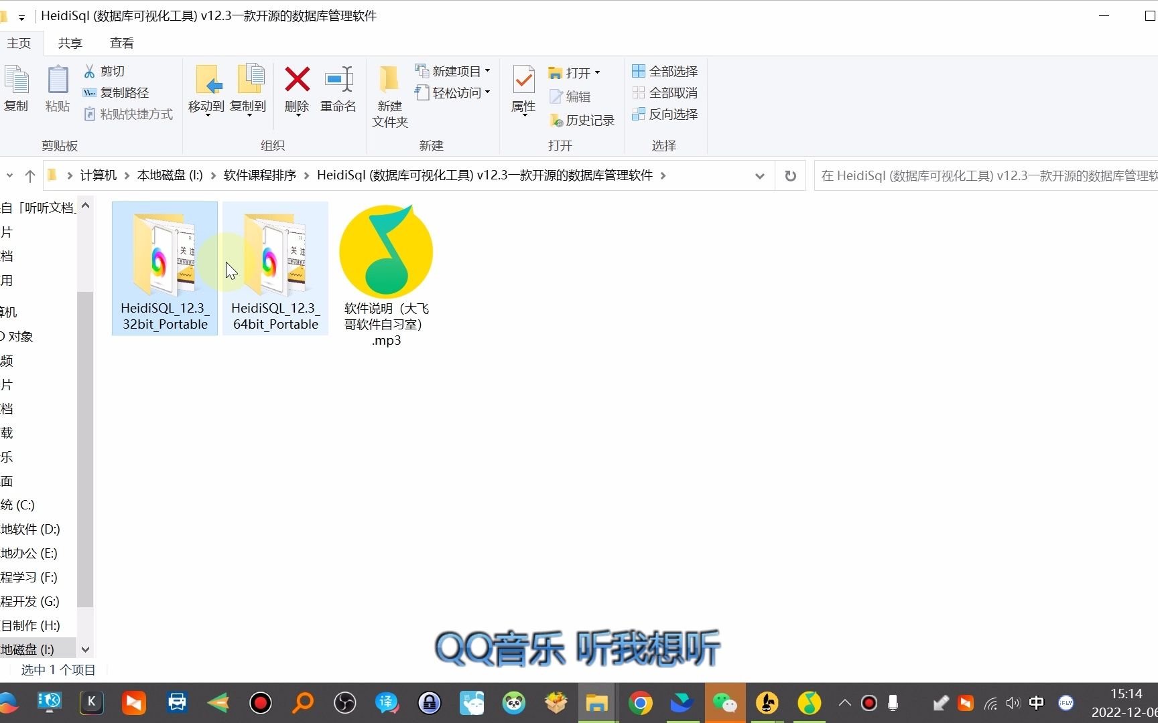The width and height of the screenshot is (1158, 723).
Task: Click 软件课程排序 in address path
Action: [x=260, y=175]
